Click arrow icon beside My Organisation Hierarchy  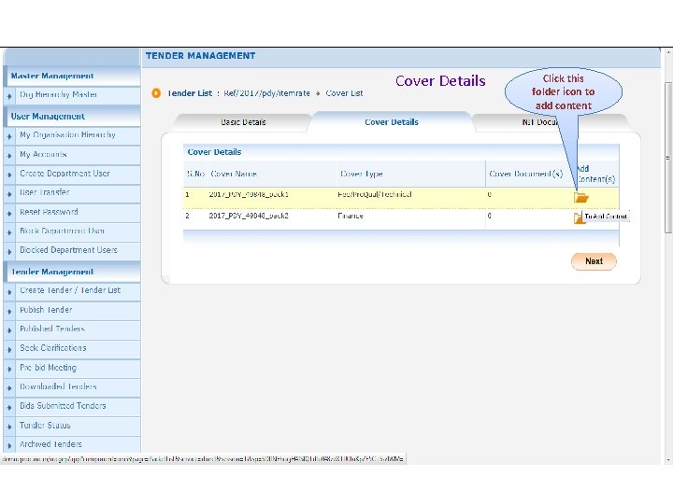(9, 136)
